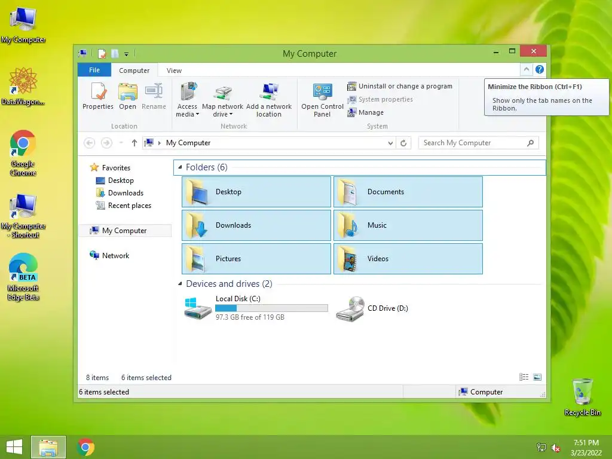
Task: Switch to the View ribbon tab
Action: click(x=174, y=71)
